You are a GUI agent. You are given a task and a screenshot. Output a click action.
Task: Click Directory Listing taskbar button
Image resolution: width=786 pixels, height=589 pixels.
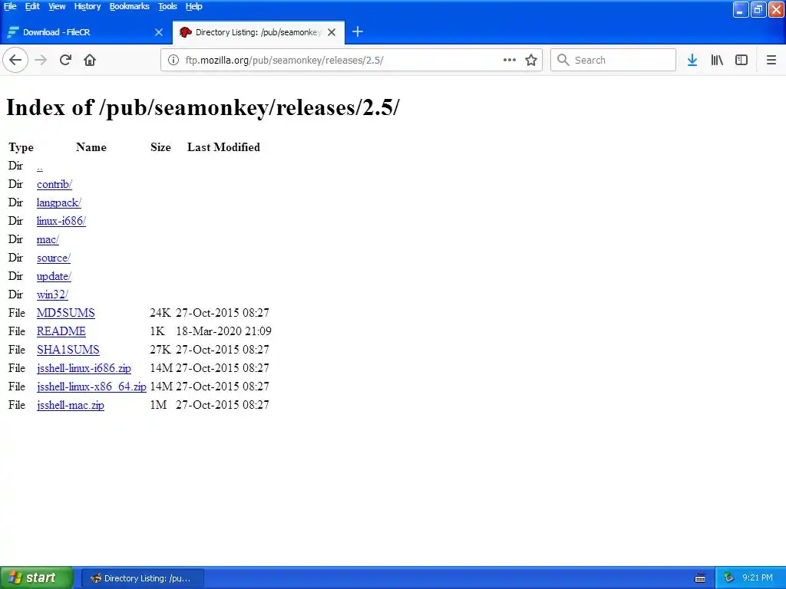point(142,578)
